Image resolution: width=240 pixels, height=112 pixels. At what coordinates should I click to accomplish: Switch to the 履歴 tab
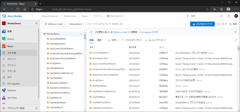[x=99, y=40]
